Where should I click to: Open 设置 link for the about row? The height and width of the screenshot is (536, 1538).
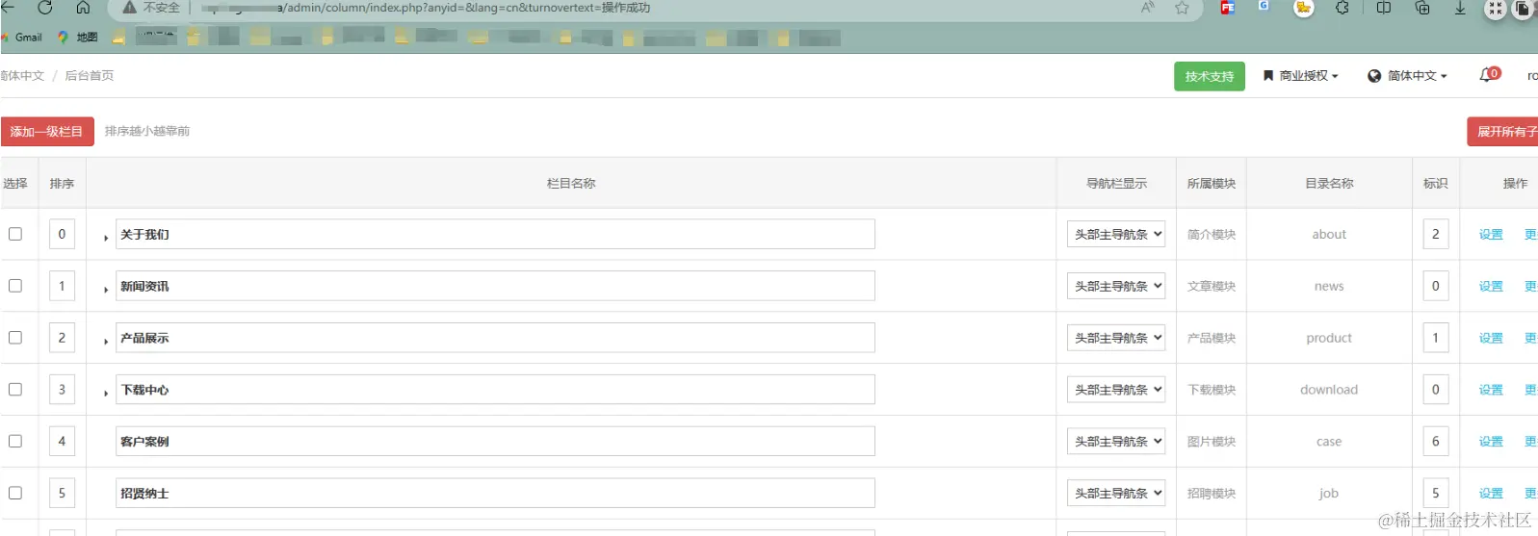(x=1491, y=234)
